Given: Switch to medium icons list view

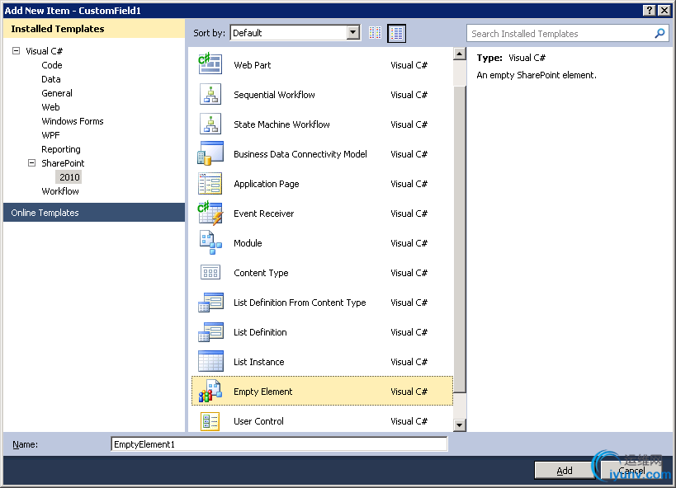Looking at the screenshot, I should click(397, 33).
